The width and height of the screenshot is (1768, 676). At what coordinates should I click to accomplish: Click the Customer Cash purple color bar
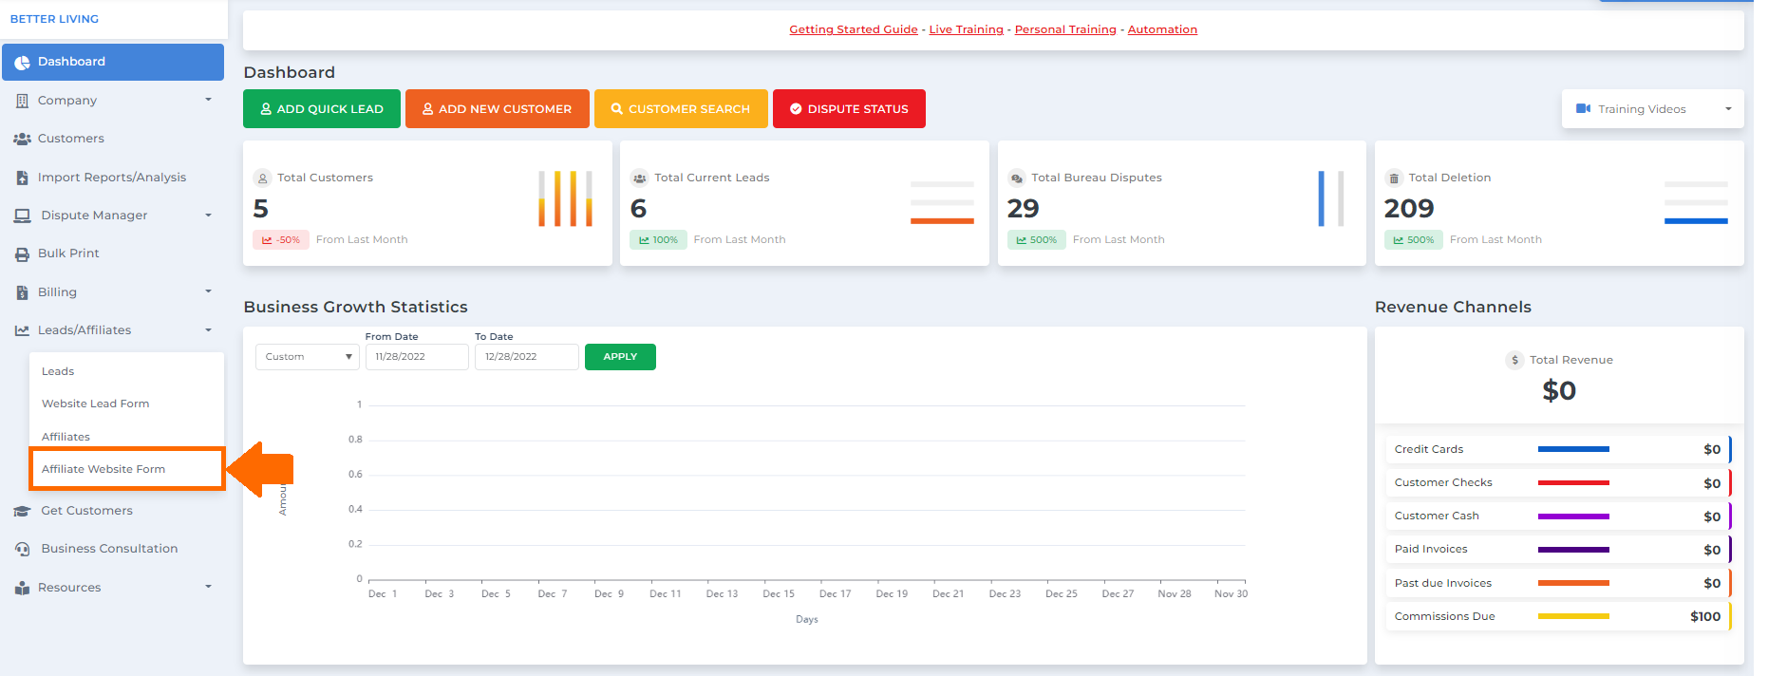[1573, 516]
